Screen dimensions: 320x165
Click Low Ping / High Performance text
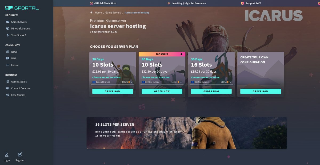point(189,3)
